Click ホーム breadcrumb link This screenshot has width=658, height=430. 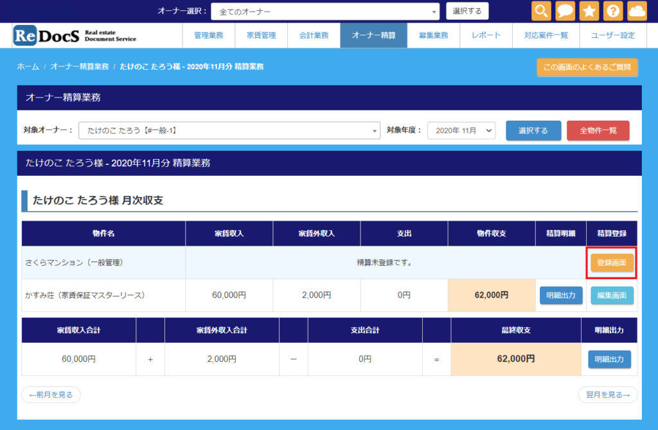click(28, 67)
